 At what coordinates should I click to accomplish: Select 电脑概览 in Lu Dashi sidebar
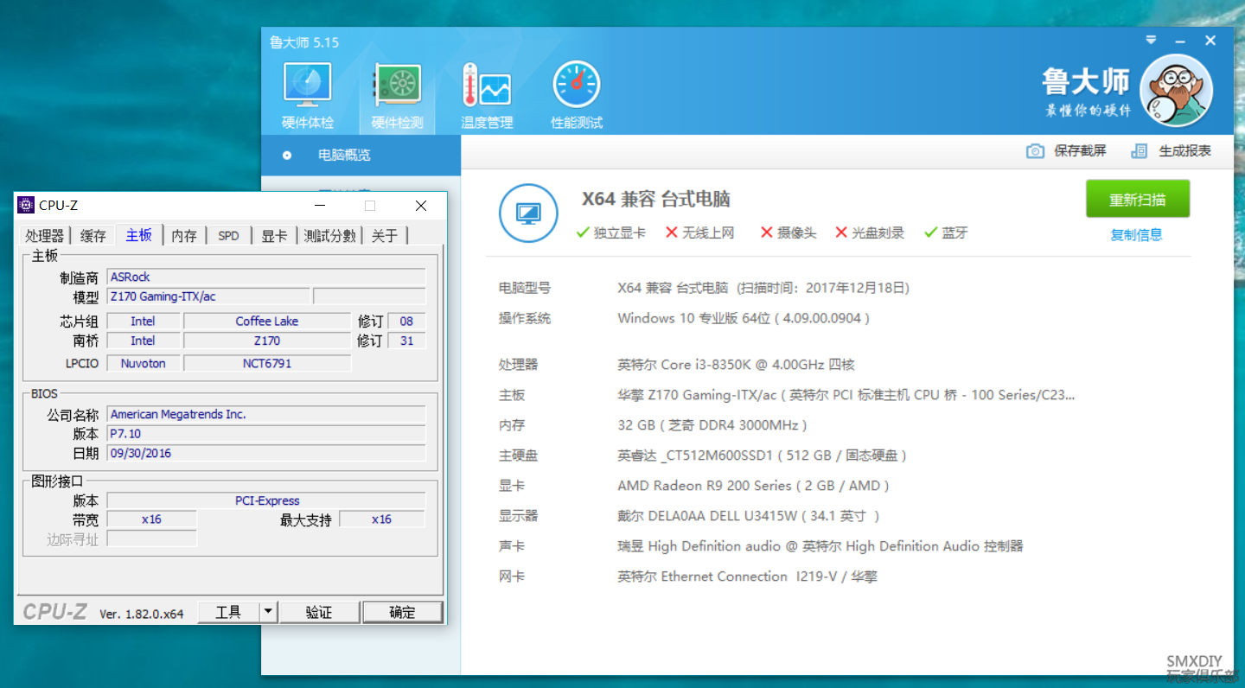point(361,156)
